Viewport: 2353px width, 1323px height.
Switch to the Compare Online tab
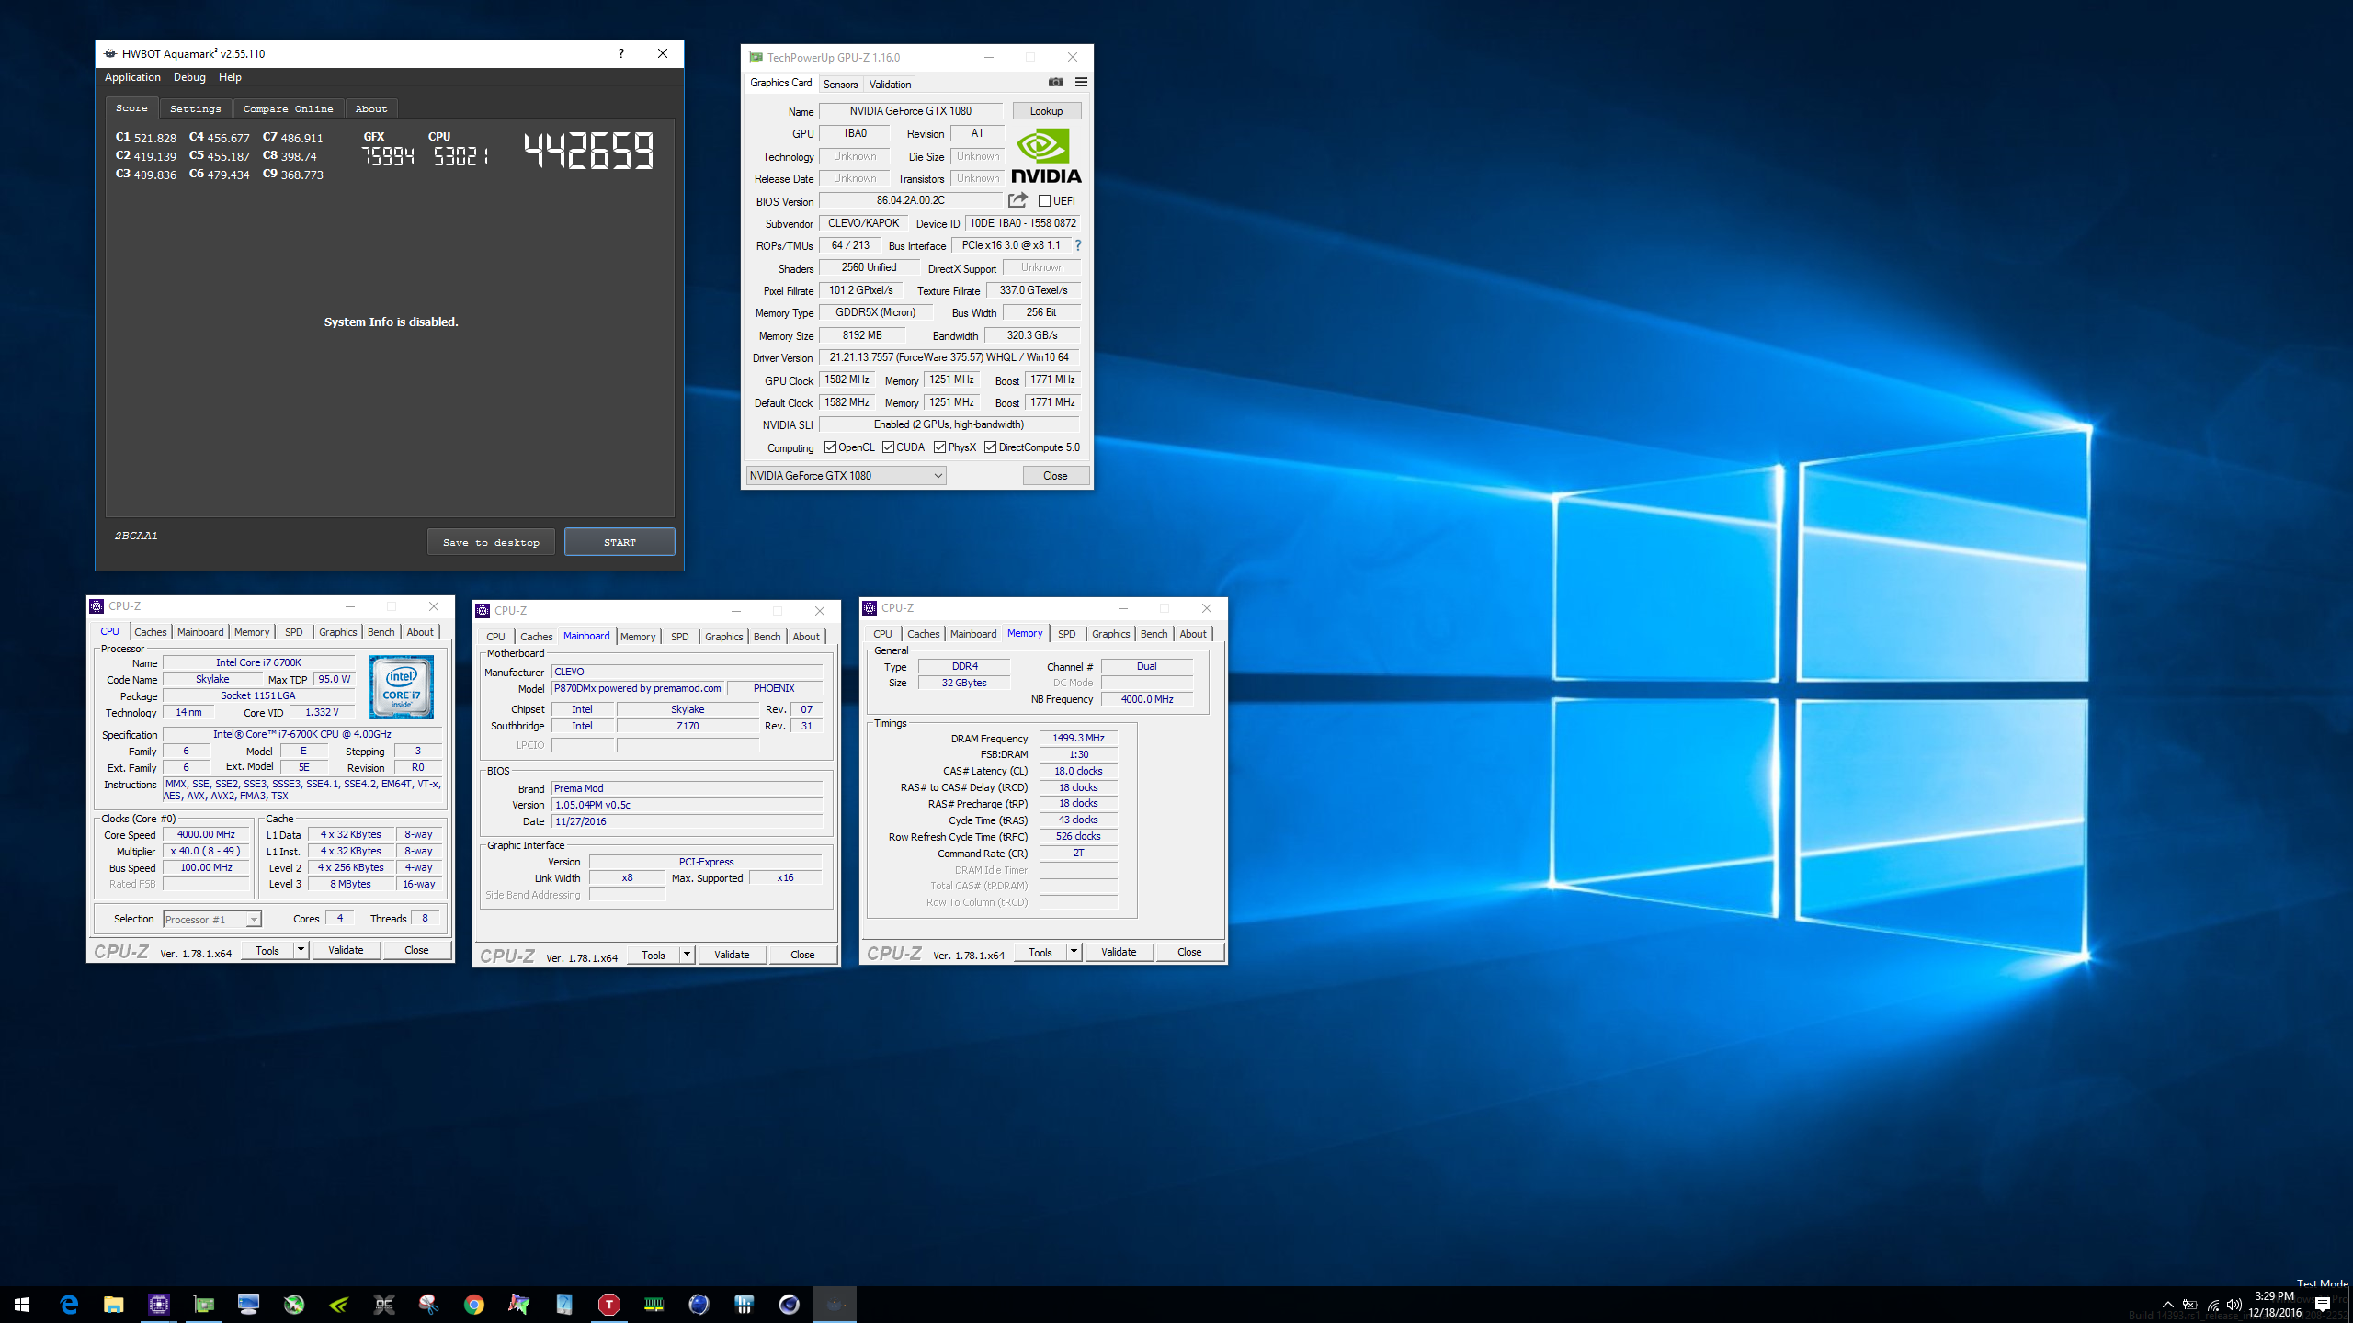coord(288,108)
